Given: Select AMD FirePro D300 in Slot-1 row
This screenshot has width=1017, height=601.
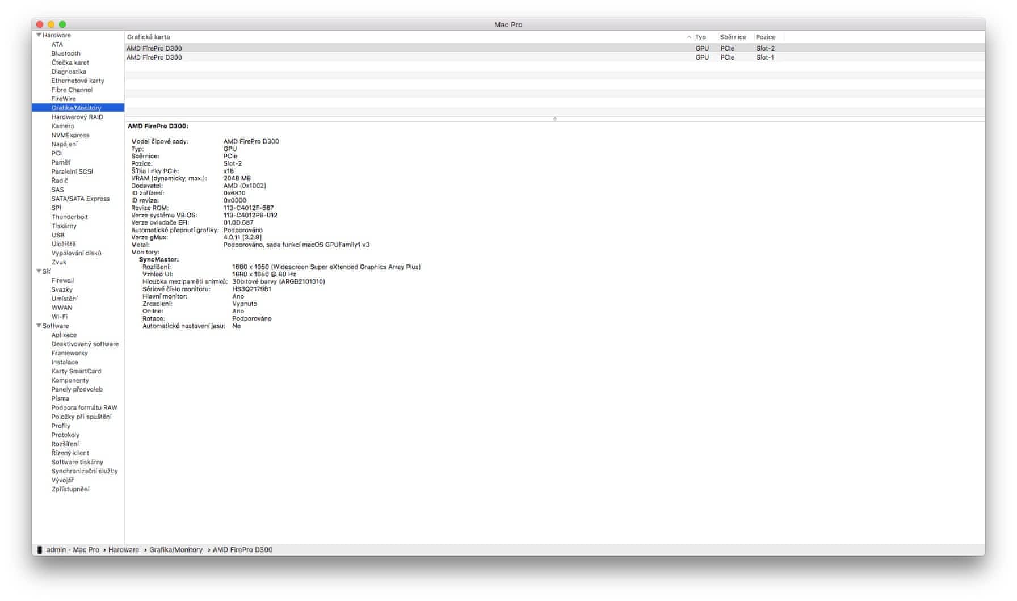Looking at the screenshot, I should point(555,57).
